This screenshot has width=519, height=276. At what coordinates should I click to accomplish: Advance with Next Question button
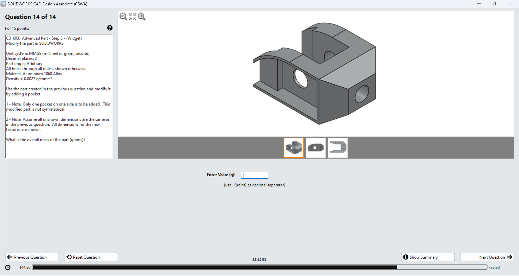[487, 257]
